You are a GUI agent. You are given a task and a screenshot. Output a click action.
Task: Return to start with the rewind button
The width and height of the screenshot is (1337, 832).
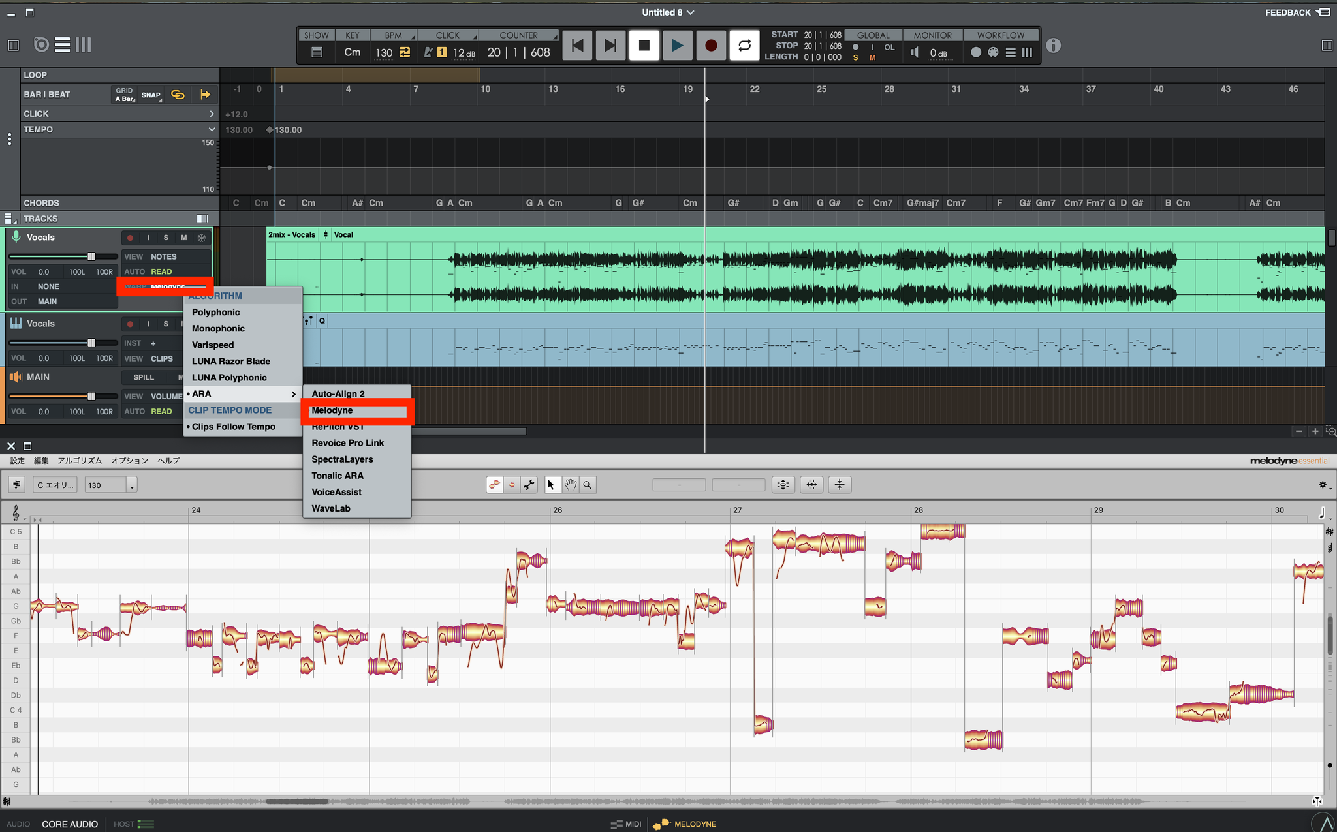[x=577, y=46]
